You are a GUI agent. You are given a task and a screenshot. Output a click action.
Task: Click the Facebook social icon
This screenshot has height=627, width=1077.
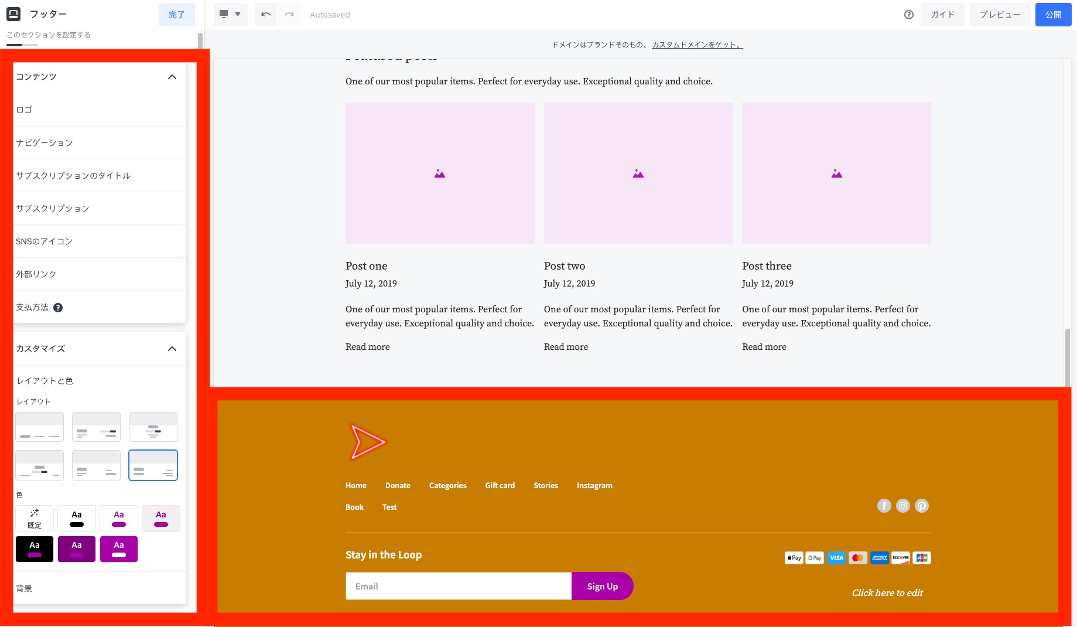(x=884, y=506)
